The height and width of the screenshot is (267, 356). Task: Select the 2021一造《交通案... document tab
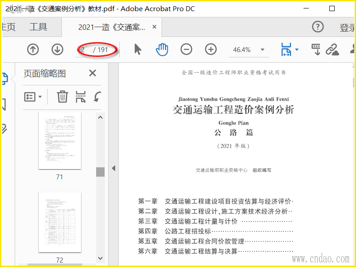pos(112,27)
